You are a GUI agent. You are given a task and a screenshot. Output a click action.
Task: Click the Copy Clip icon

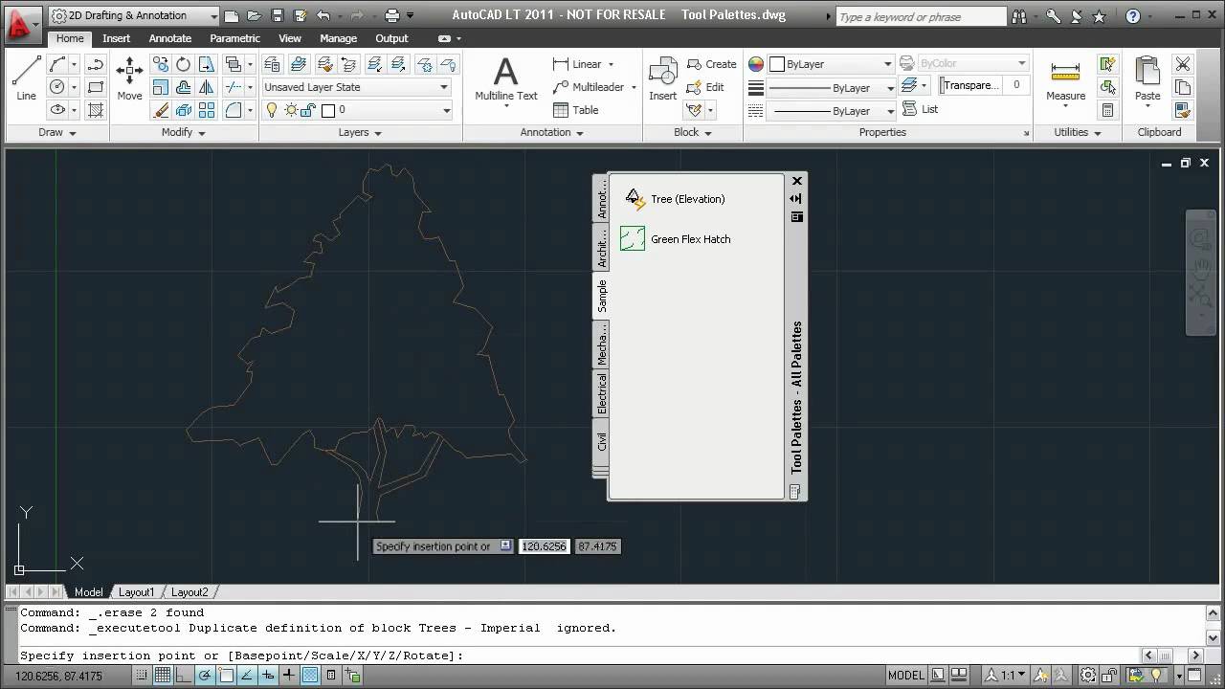point(1183,87)
